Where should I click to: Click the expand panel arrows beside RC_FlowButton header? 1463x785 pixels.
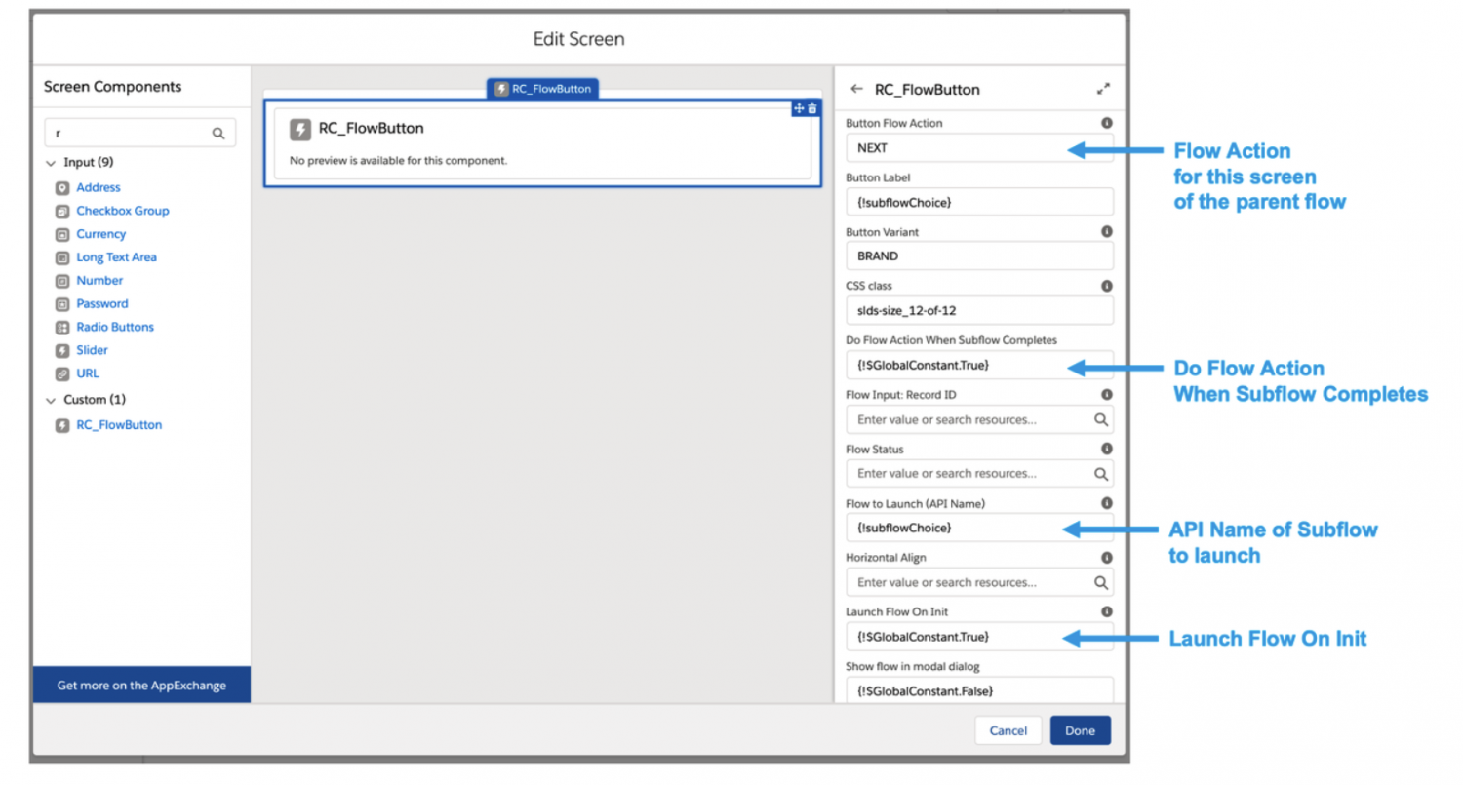pyautogui.click(x=1105, y=88)
